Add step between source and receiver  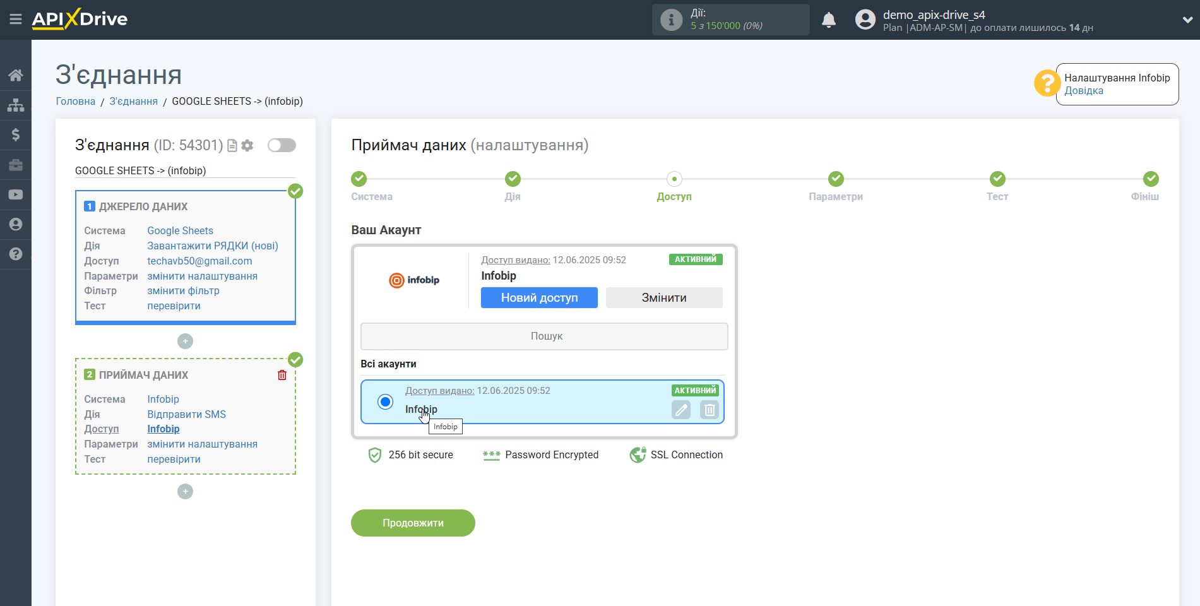click(x=185, y=342)
